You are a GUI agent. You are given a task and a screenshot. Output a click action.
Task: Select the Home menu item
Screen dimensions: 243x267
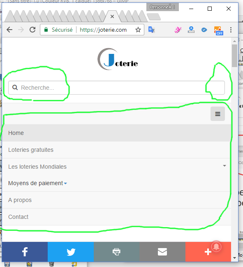coord(116,133)
